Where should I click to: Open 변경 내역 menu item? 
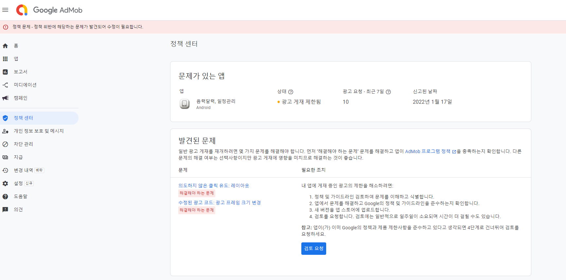pos(23,170)
